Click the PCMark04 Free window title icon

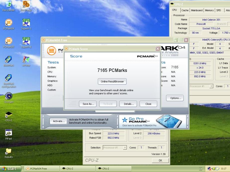43,40
